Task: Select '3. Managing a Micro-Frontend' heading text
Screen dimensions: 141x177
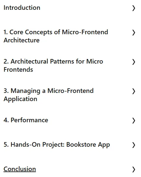Action: point(49,91)
